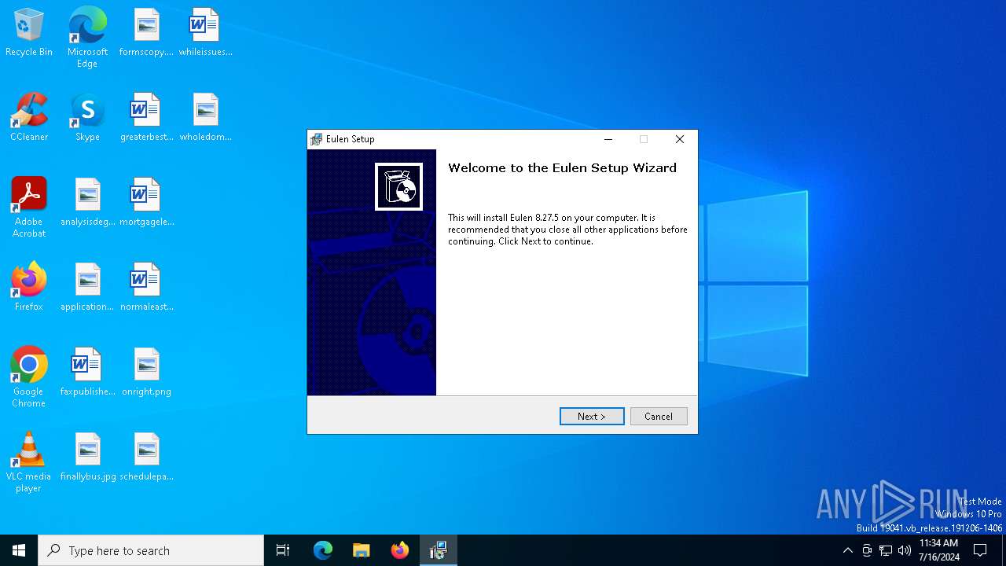Select the mortgagele Word document icon
The width and height of the screenshot is (1006, 566).
click(x=146, y=203)
